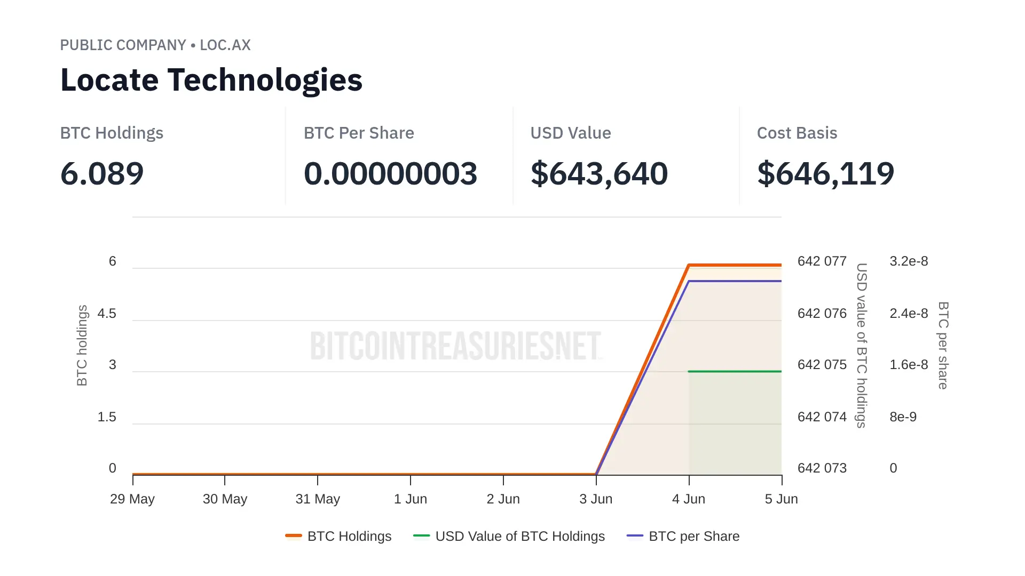Click the green USD value line segment
The image size is (1025, 576).
tap(735, 371)
